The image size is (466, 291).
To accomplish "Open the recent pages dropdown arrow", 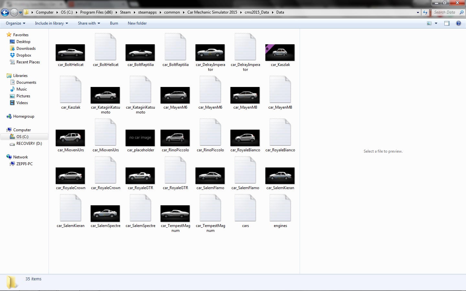I will coord(20,13).
